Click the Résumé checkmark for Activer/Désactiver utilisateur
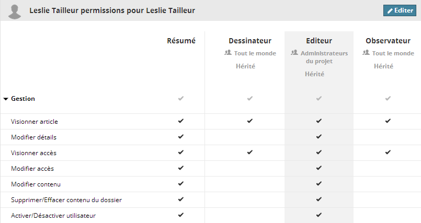 pyautogui.click(x=181, y=215)
